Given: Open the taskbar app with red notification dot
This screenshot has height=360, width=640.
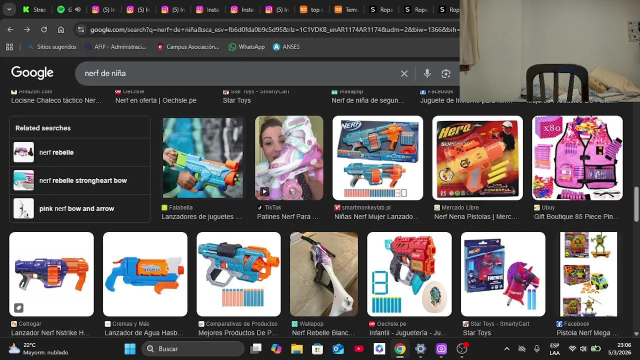Looking at the screenshot, I should coord(462,348).
